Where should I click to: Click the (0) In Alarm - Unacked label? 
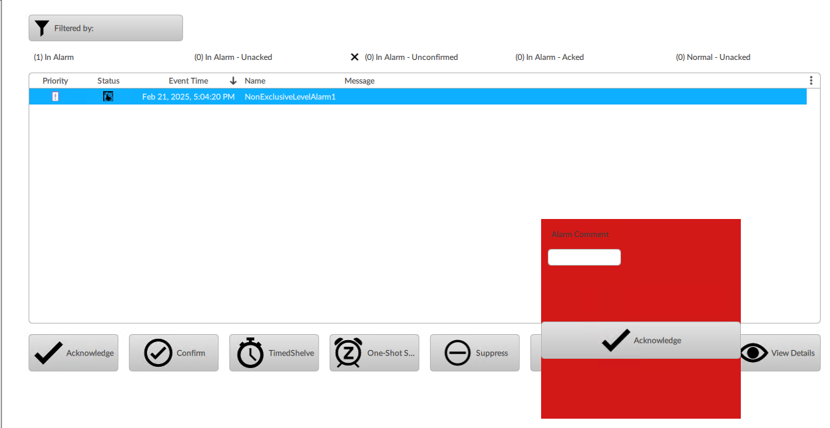coord(233,57)
